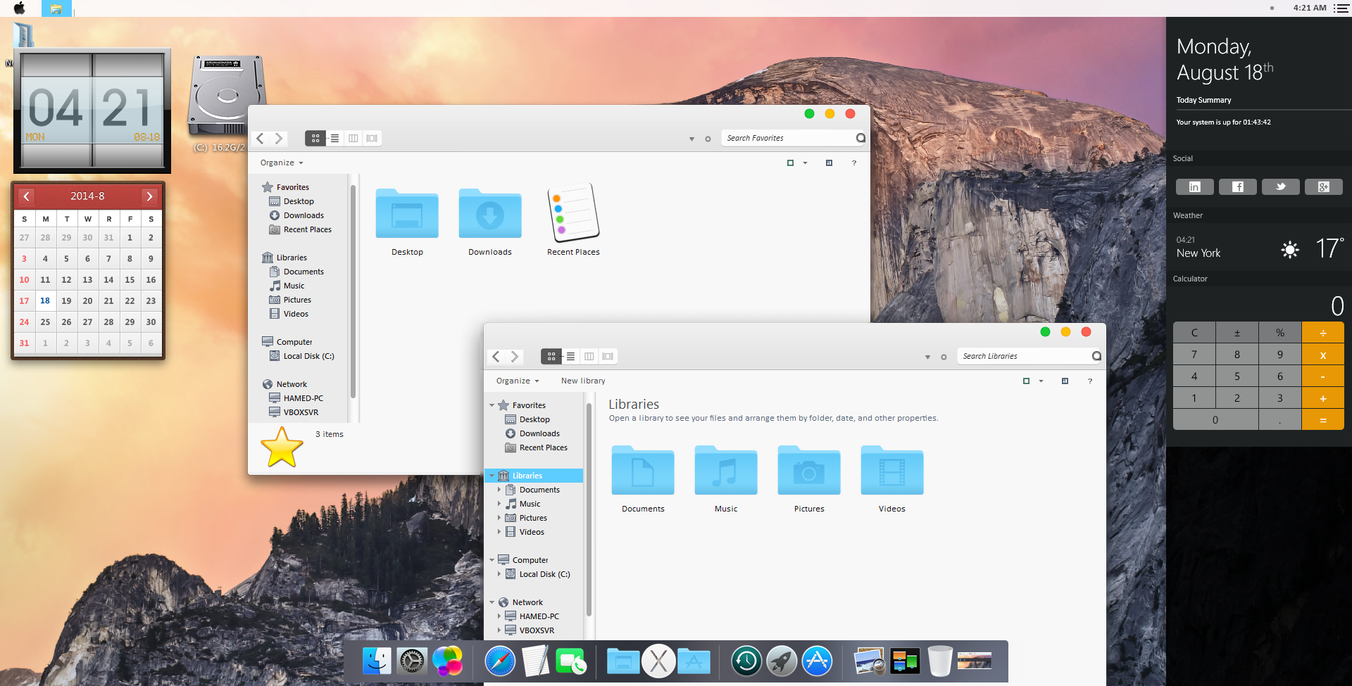The image size is (1352, 686).
Task: Open the Apple menu
Action: (x=20, y=8)
